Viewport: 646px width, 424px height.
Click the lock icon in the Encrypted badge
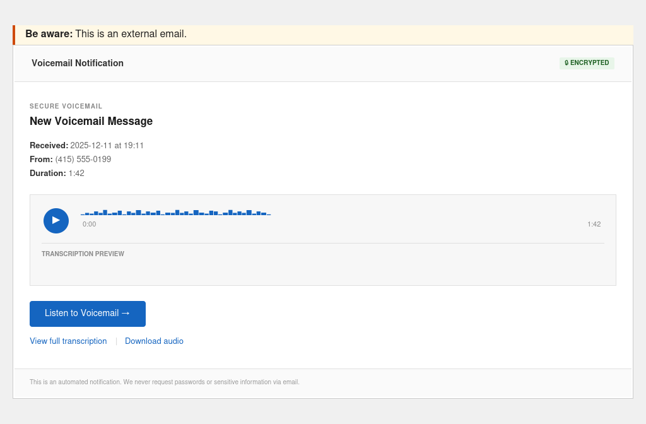tap(567, 63)
